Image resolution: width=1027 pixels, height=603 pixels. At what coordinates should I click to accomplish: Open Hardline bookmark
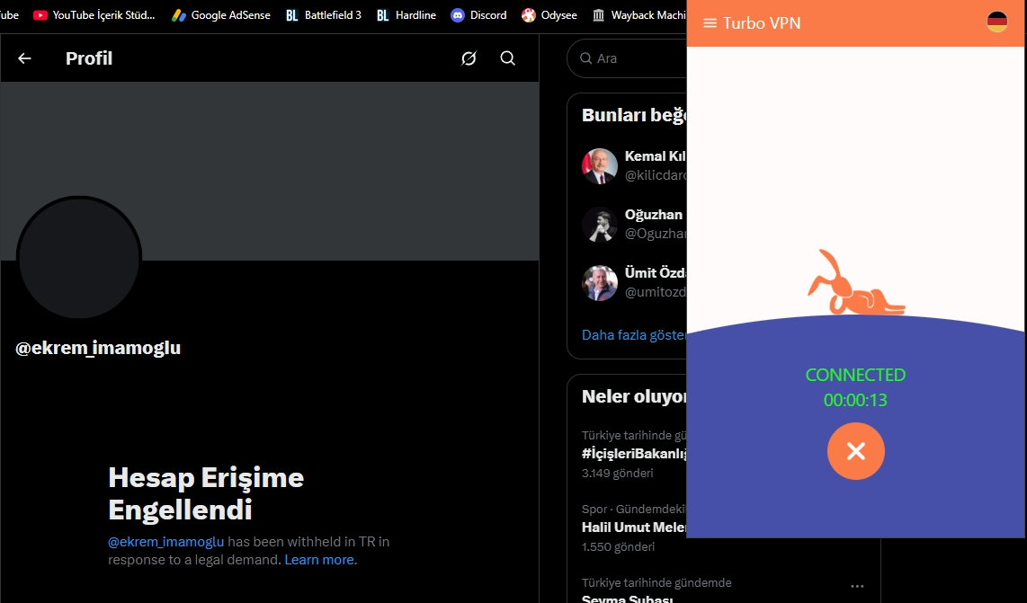406,15
